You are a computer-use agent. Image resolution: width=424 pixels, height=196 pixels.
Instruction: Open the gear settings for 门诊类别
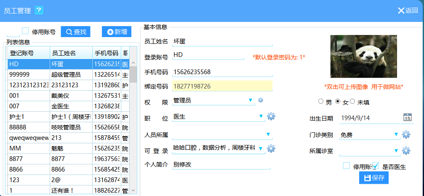(x=406, y=134)
